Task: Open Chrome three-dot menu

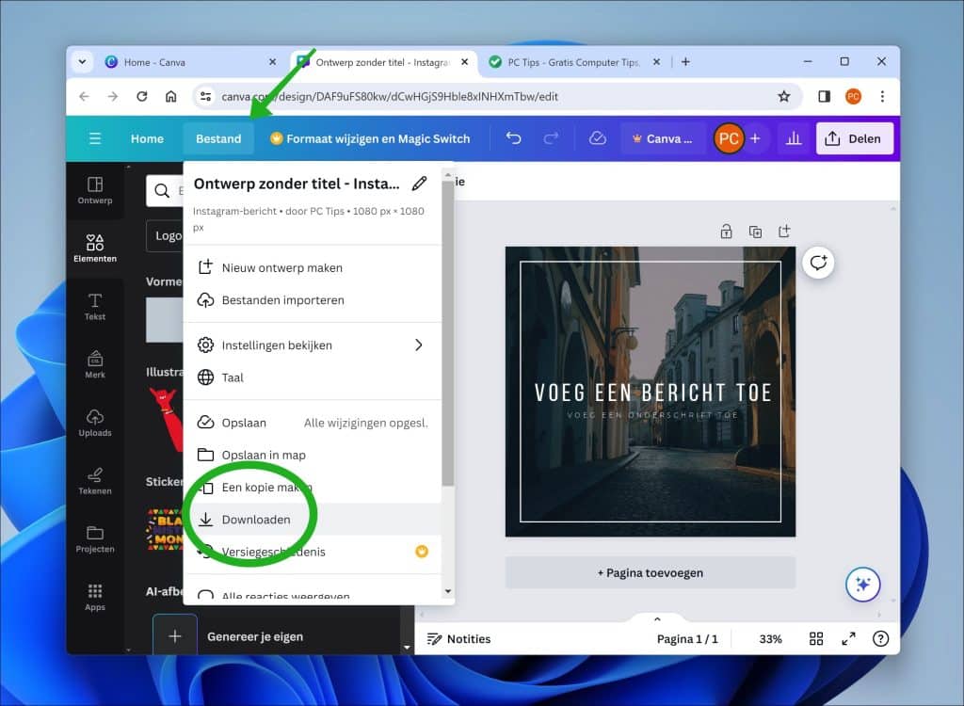Action: click(882, 96)
